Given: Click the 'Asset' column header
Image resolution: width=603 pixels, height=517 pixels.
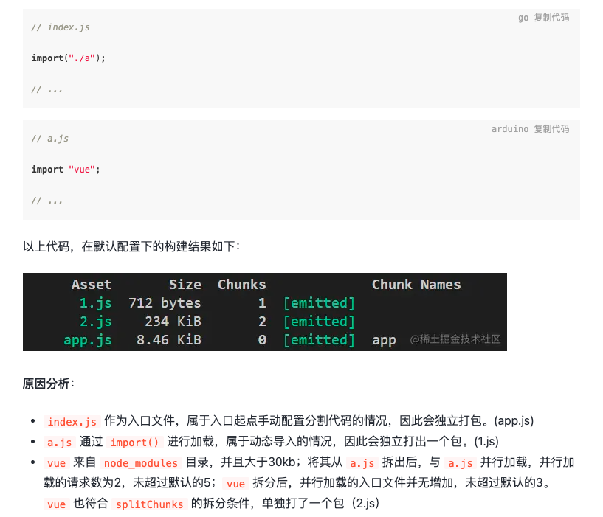Looking at the screenshot, I should click(92, 285).
